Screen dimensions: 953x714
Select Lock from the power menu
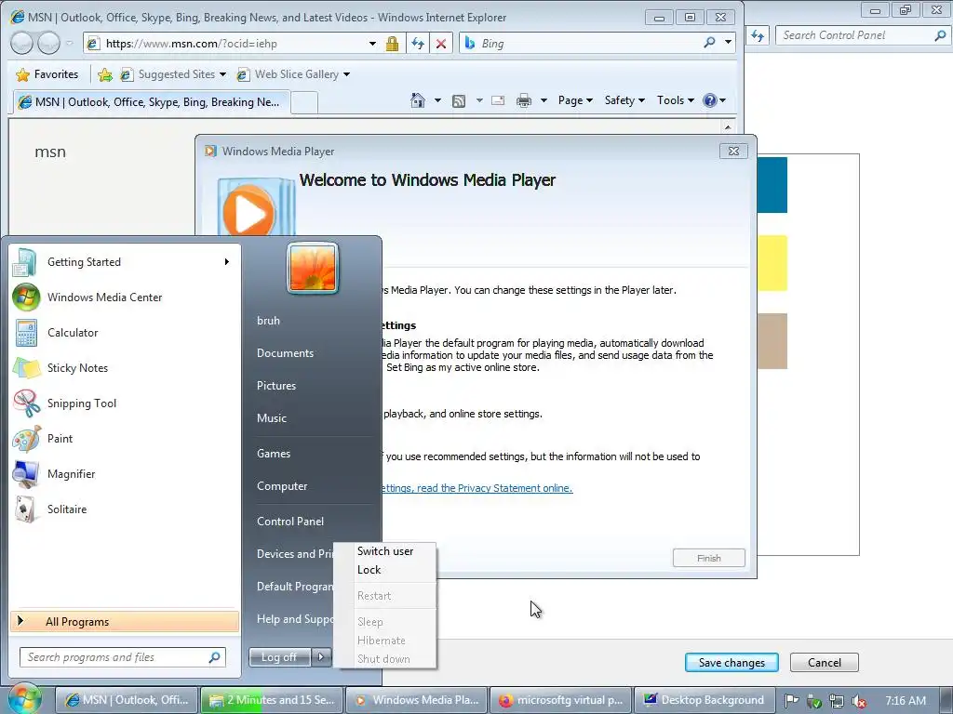coord(385,570)
